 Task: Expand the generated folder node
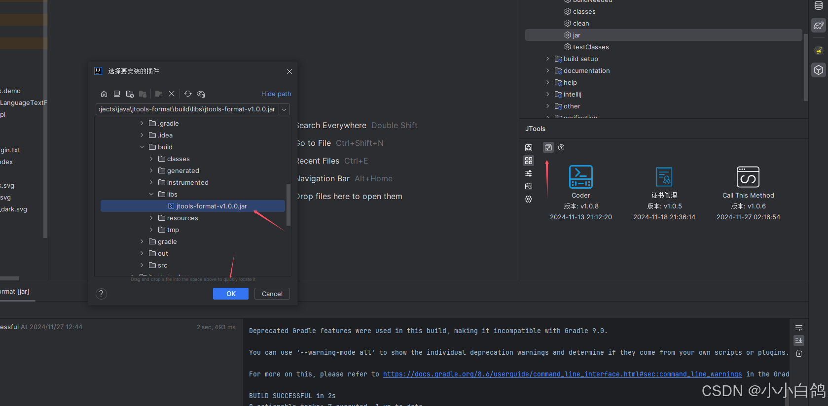[151, 170]
